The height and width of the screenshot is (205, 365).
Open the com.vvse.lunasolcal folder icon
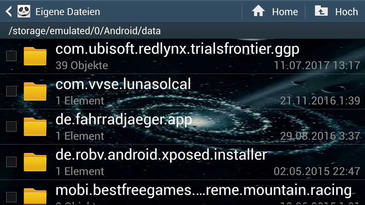pos(35,91)
